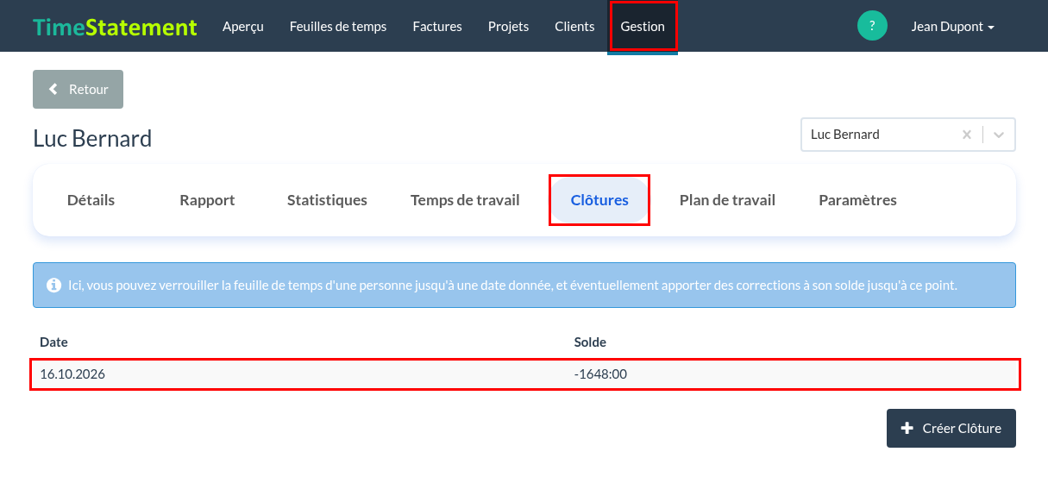Select the 16.10.2026 closure date
The height and width of the screenshot is (477, 1048).
(72, 374)
